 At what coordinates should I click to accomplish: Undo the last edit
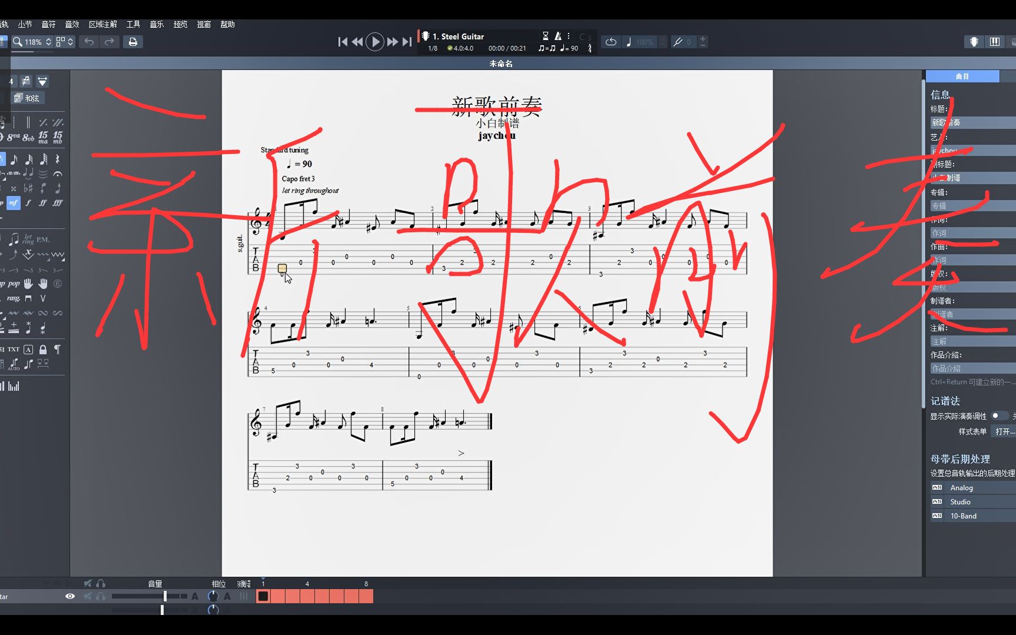click(89, 42)
